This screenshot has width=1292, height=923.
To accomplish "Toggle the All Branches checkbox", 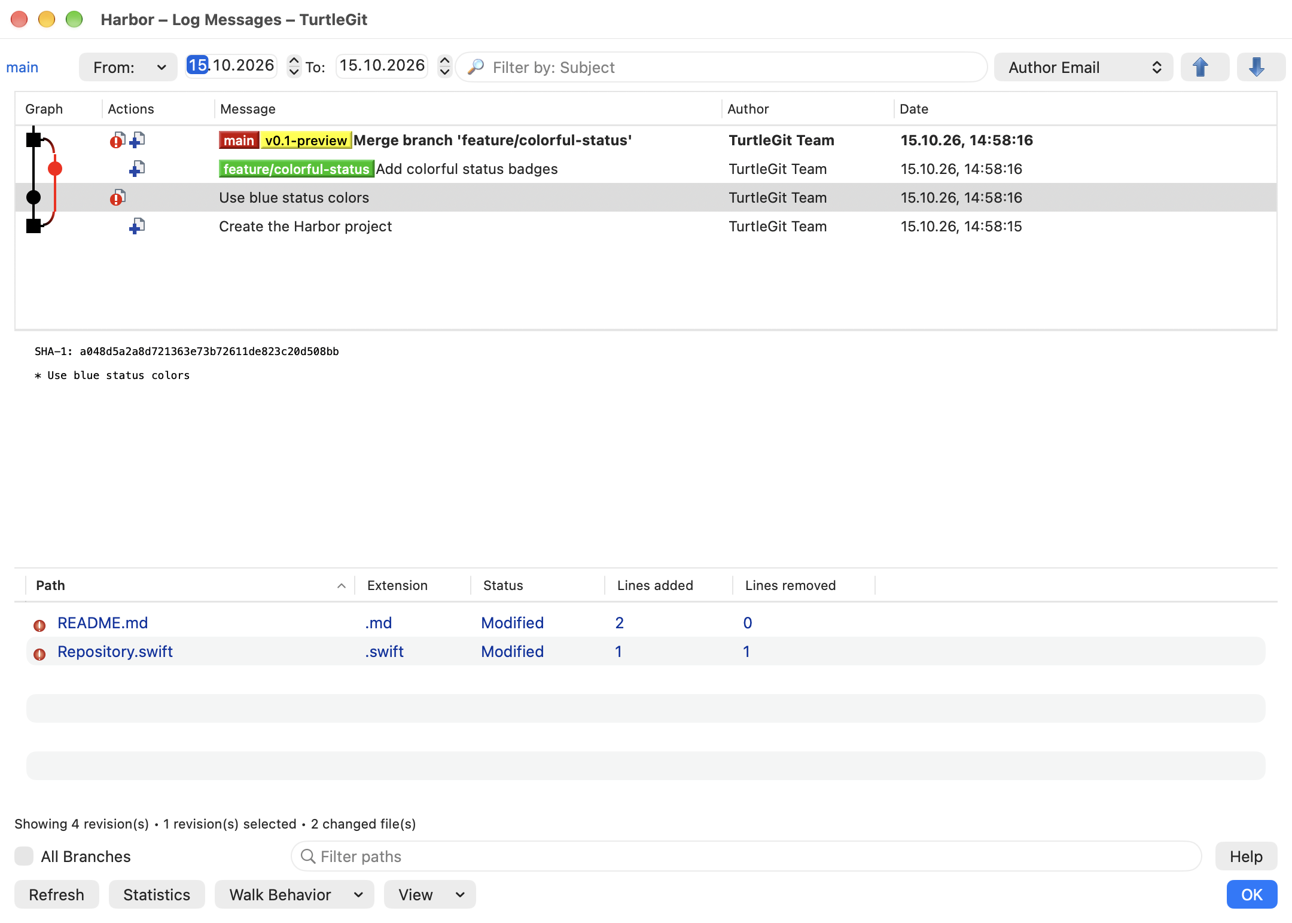I will 24,856.
